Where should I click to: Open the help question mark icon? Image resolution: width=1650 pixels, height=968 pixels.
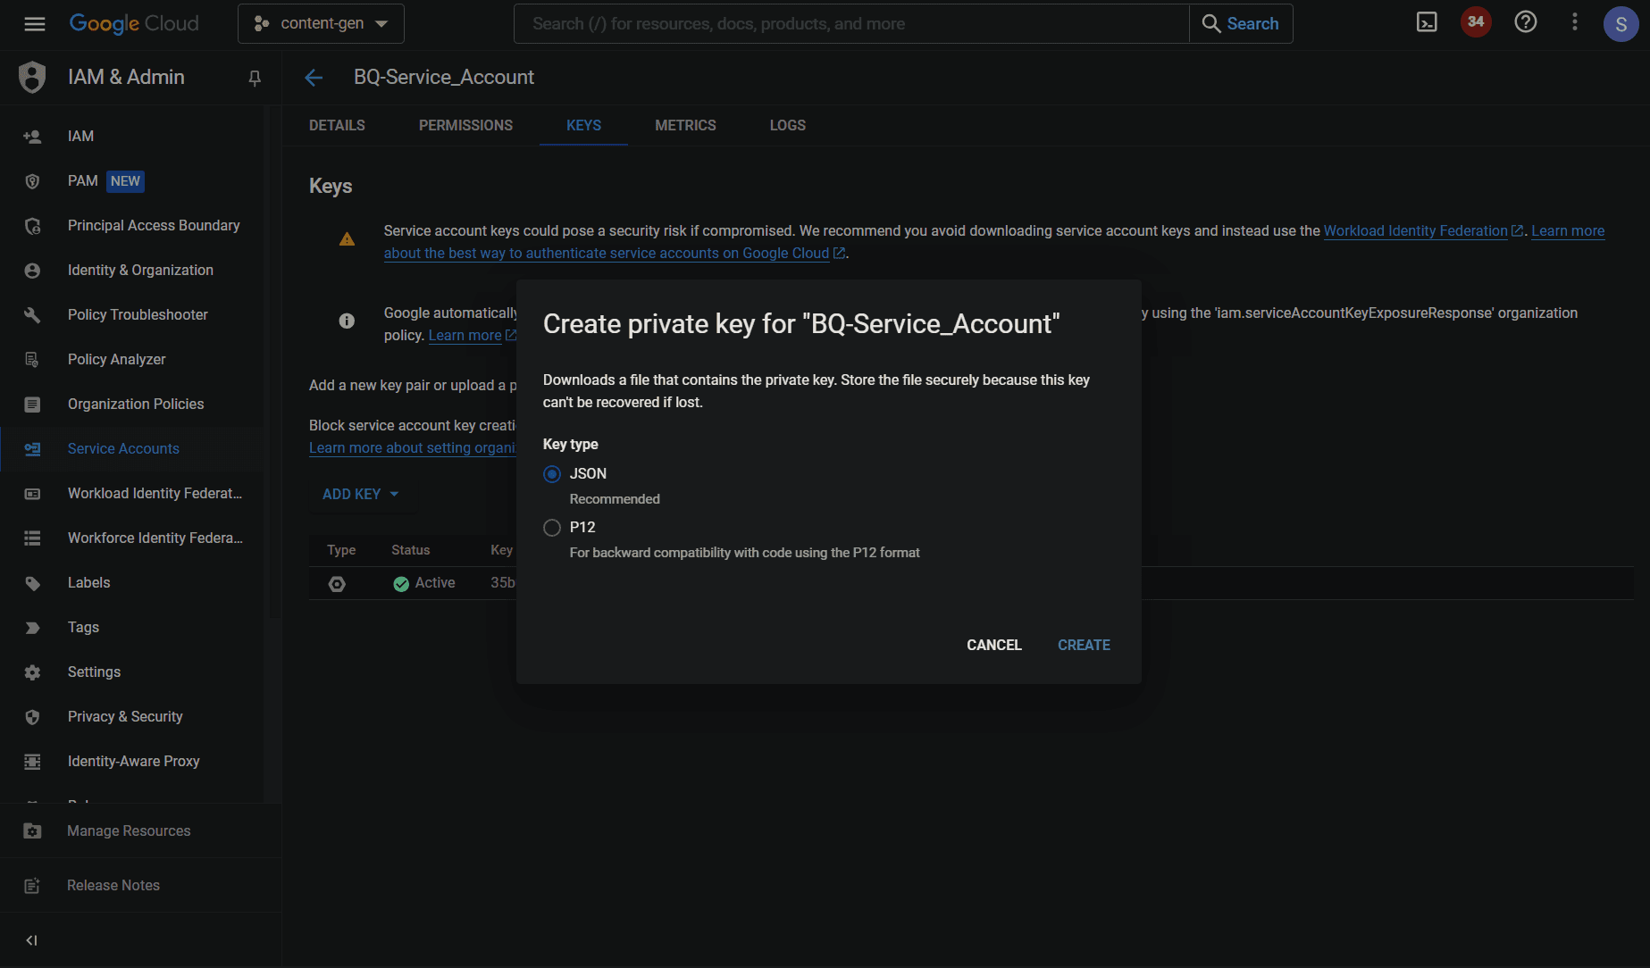(x=1526, y=22)
